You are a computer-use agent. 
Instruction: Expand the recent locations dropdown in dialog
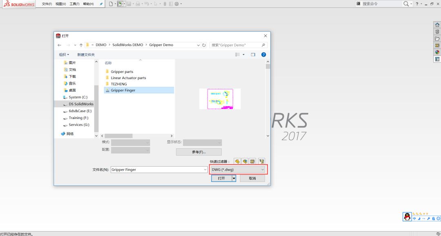(75, 45)
